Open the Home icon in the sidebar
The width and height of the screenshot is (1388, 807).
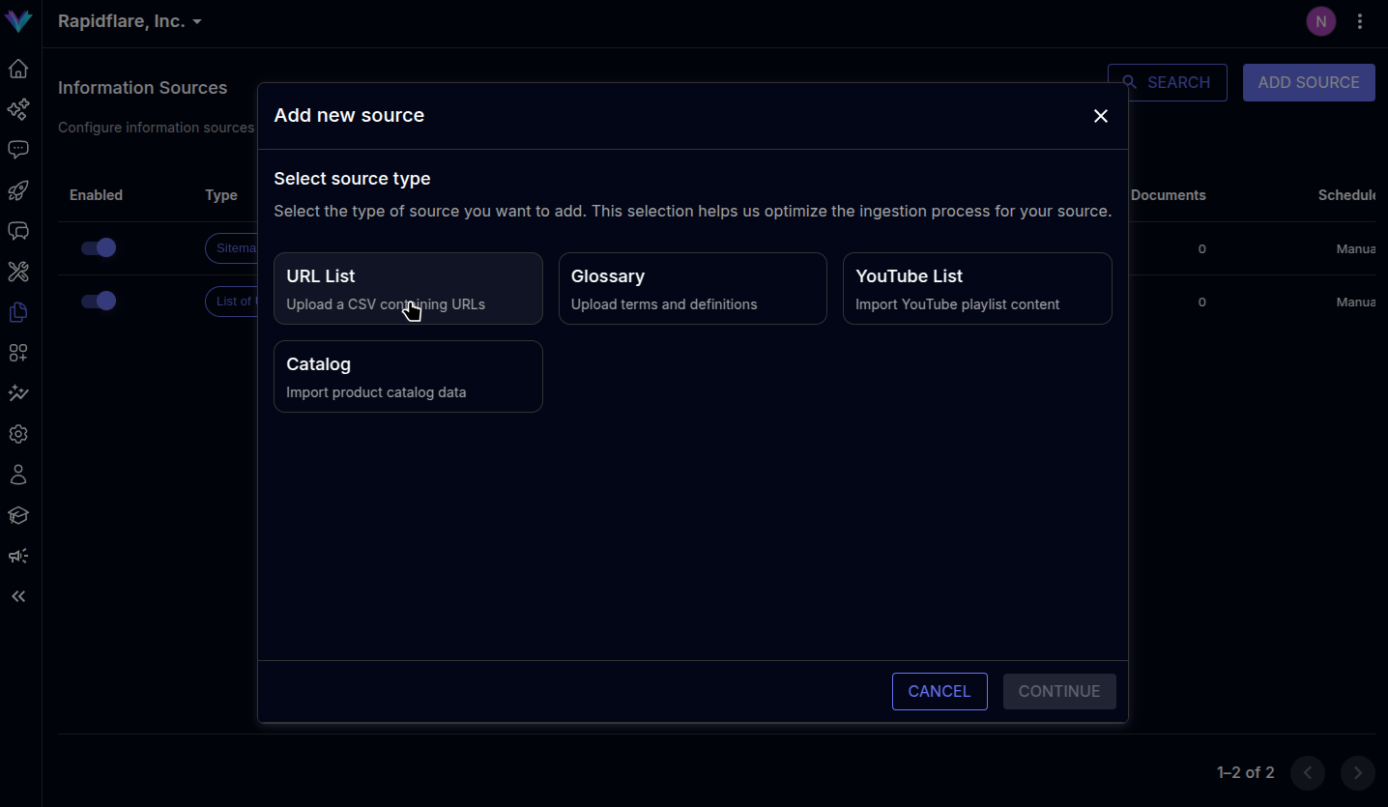coord(17,69)
